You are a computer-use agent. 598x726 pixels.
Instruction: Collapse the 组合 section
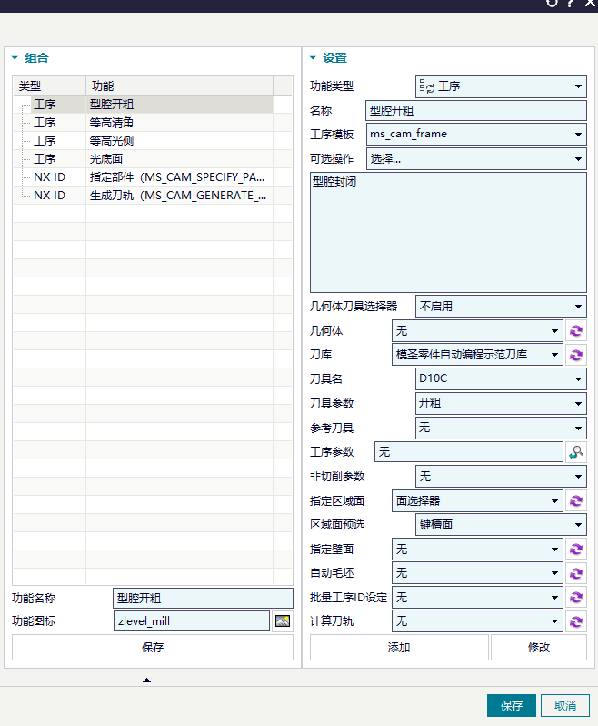click(x=15, y=58)
